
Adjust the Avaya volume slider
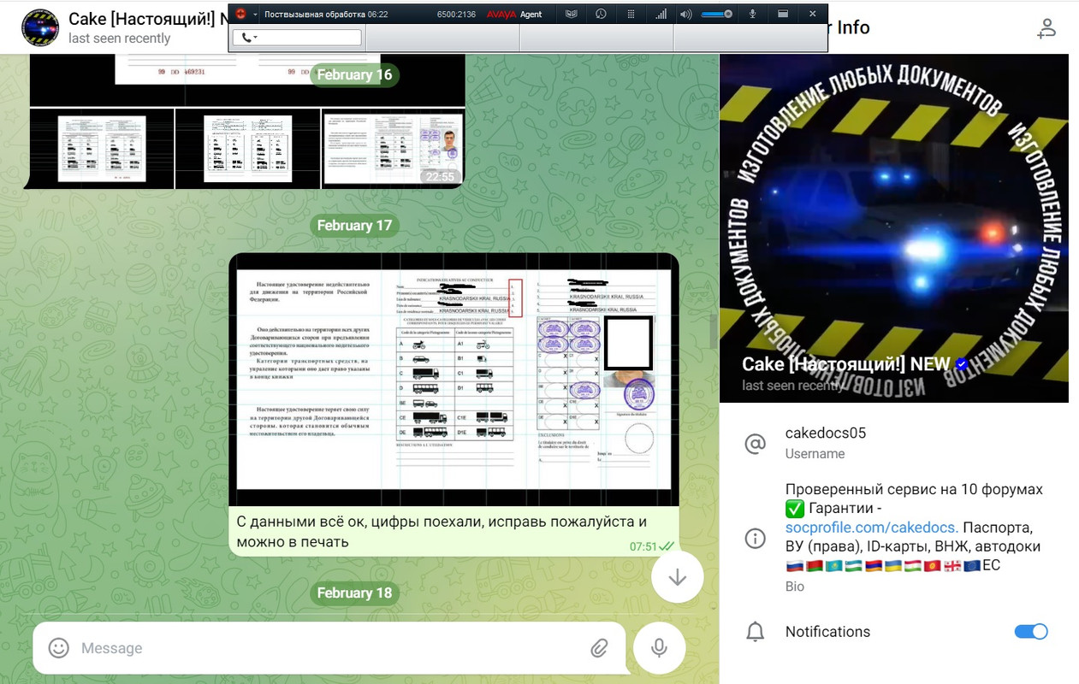(717, 14)
